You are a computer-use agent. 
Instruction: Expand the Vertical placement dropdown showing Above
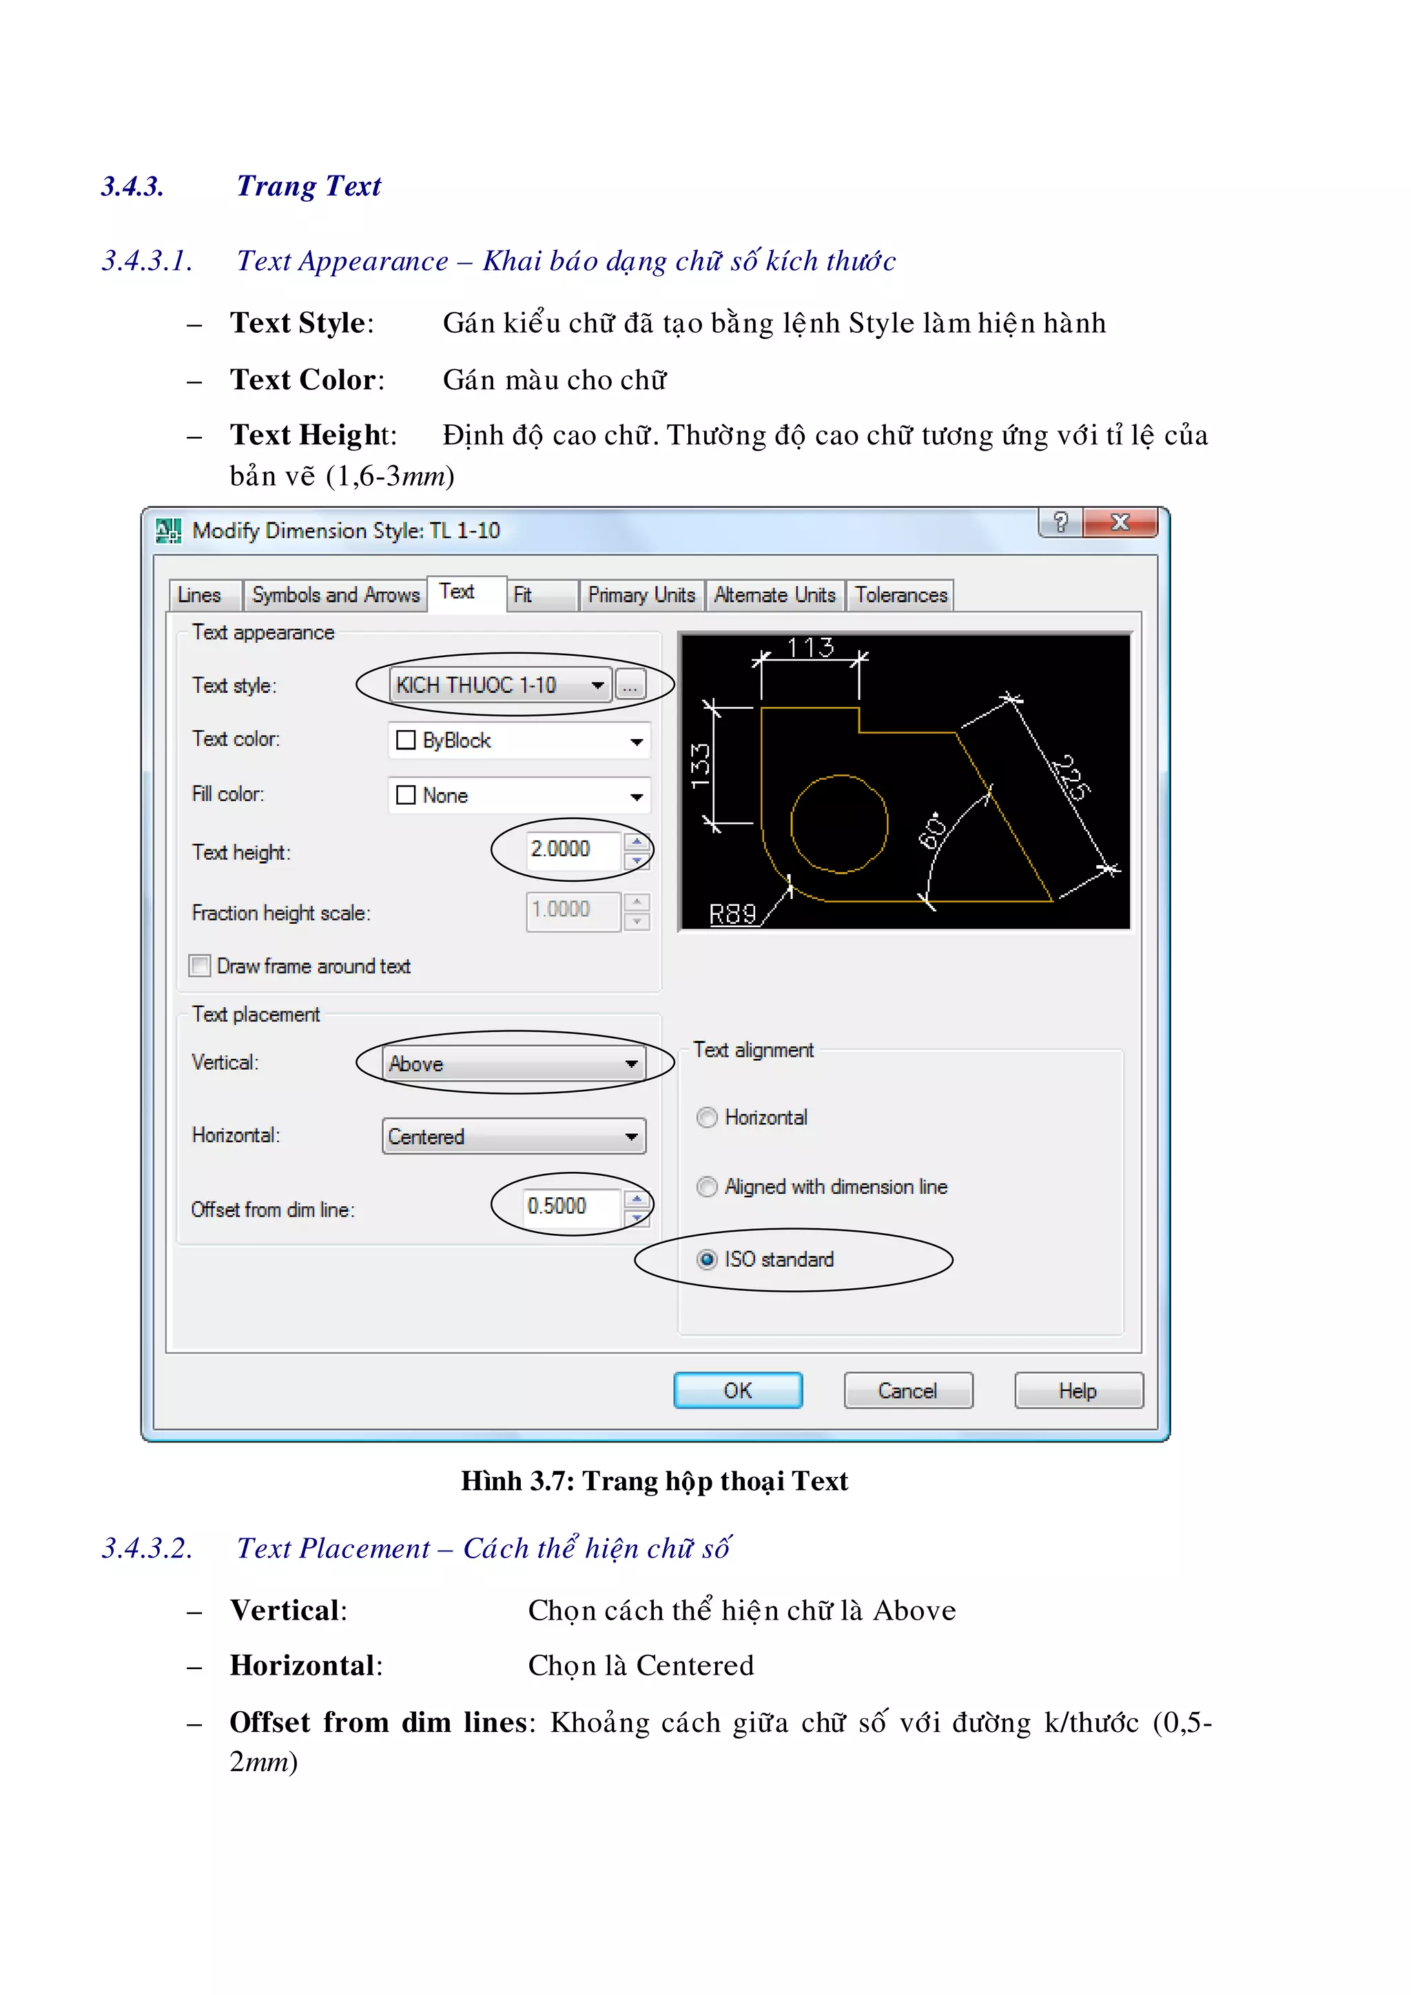click(x=513, y=1064)
